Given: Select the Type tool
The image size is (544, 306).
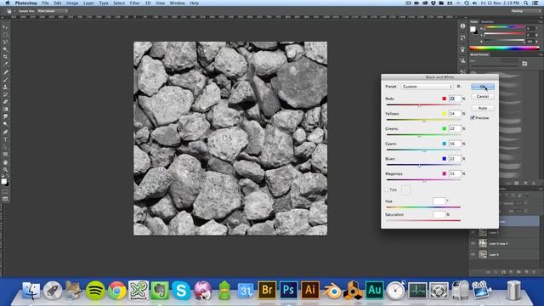Looking at the screenshot, I should (5, 139).
